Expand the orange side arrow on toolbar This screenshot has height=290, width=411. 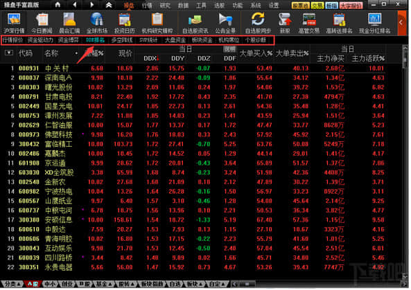[x=401, y=23]
